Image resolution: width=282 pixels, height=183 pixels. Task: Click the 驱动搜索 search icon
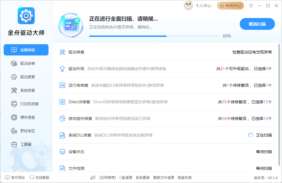[14, 77]
